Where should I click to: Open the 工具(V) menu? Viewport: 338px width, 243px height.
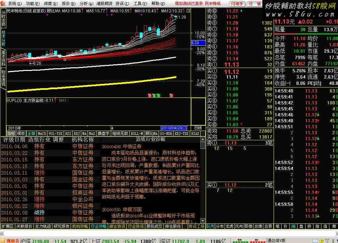(140, 3)
